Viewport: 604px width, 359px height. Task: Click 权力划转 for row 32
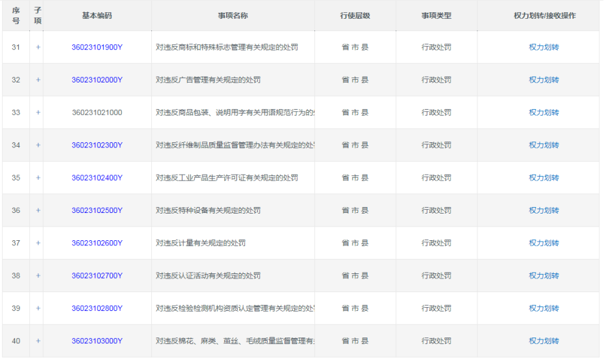click(x=544, y=80)
